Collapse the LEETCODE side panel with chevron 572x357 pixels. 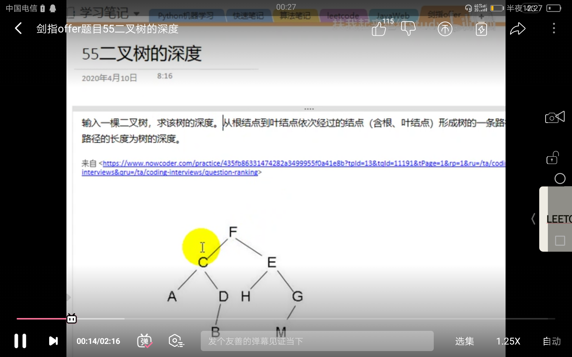pyautogui.click(x=533, y=219)
